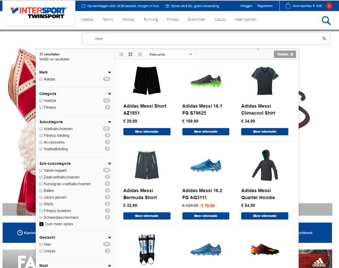The width and height of the screenshot is (339, 268).
Task: Open Adidas Messi 16.2 FG shoe image
Action: point(206,165)
